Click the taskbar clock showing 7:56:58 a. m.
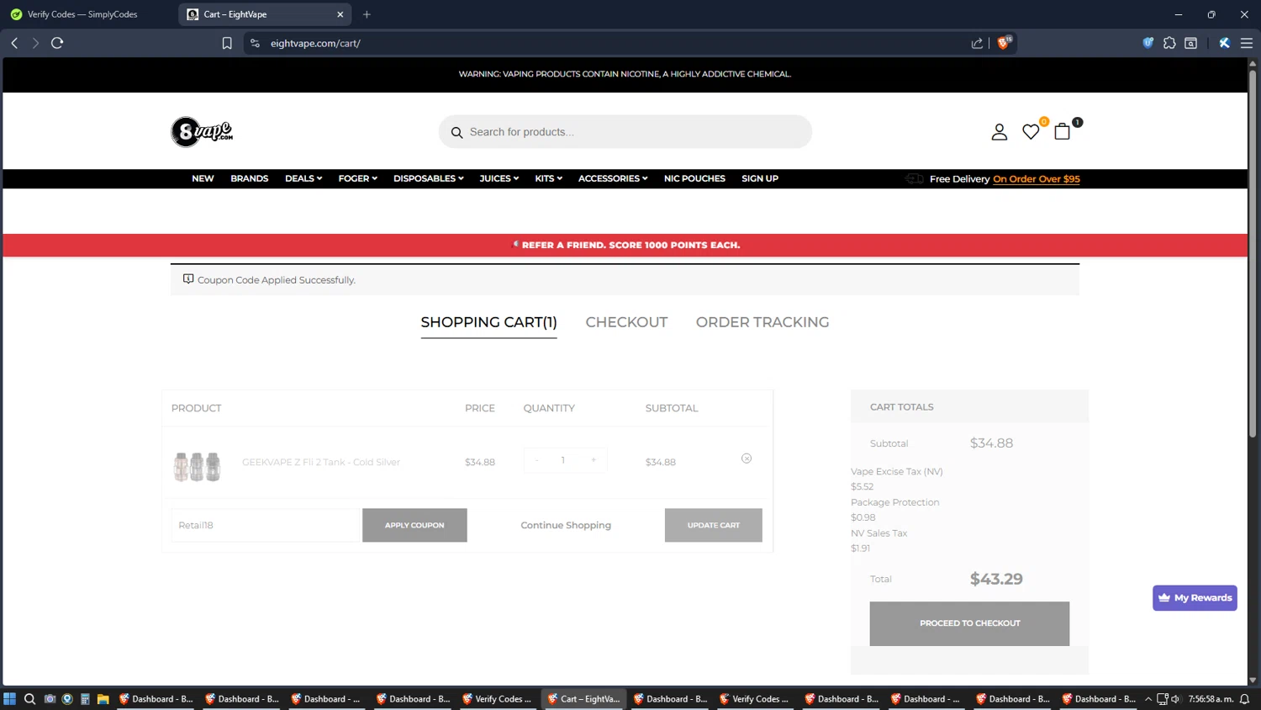 click(x=1211, y=699)
